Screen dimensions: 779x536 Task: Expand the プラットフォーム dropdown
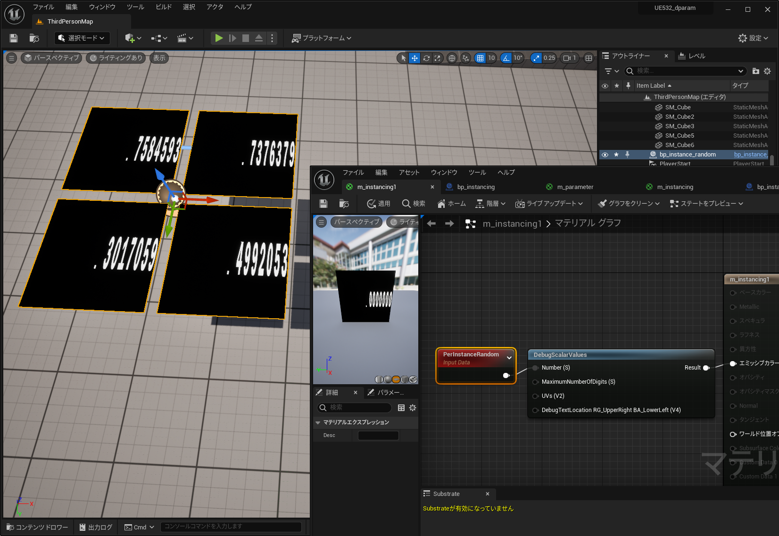[x=322, y=38]
